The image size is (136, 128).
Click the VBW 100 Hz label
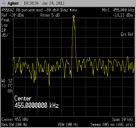point(68,125)
